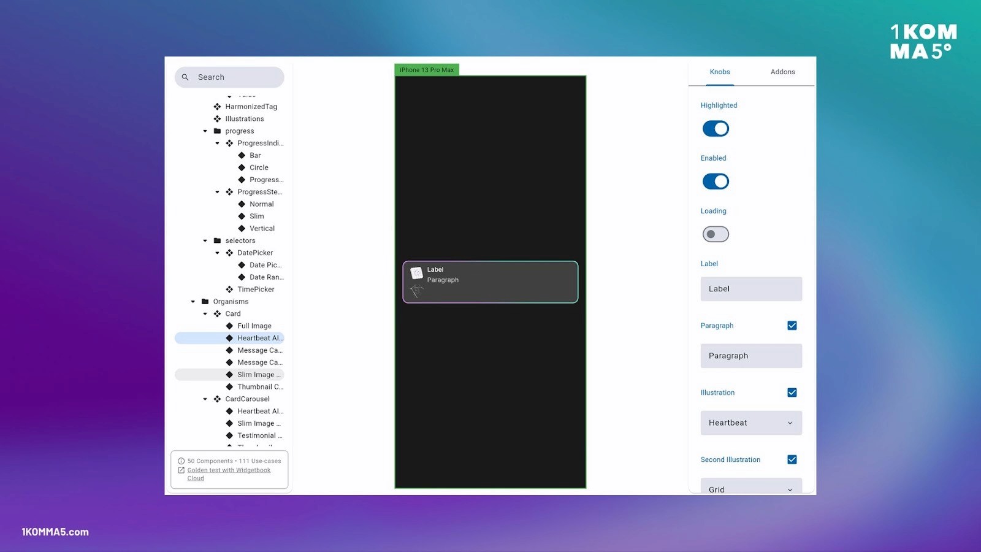Open the Circle progress indicator use-case

tap(258, 167)
